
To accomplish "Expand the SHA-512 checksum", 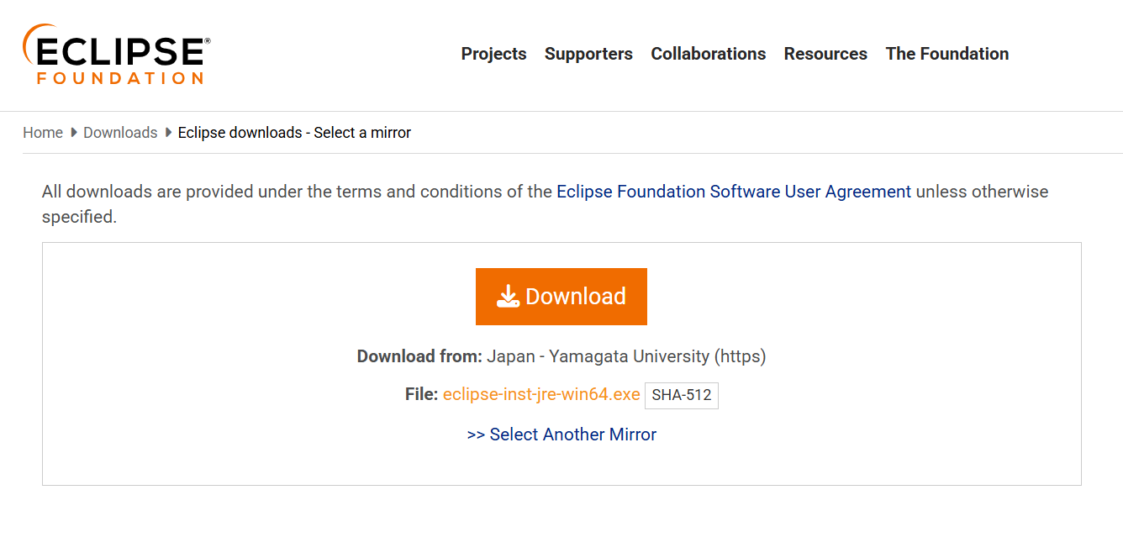I will (x=682, y=396).
